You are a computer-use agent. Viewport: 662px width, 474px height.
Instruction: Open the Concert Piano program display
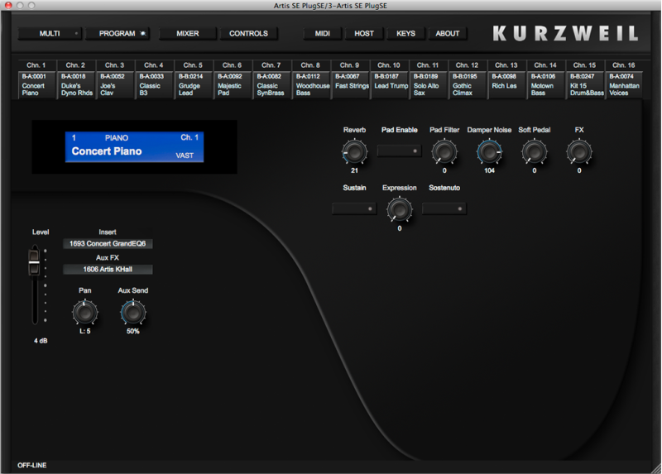tap(134, 146)
